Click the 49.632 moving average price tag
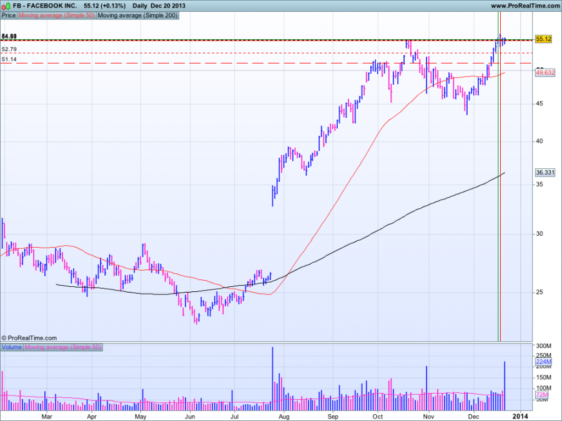The height and width of the screenshot is (421, 562). click(545, 73)
